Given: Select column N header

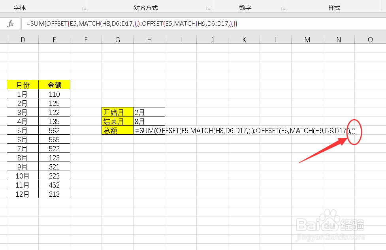Looking at the screenshot, I should (x=339, y=39).
